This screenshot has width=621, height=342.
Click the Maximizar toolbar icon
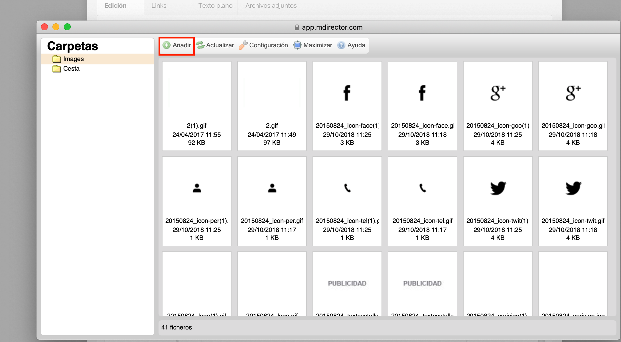[297, 45]
